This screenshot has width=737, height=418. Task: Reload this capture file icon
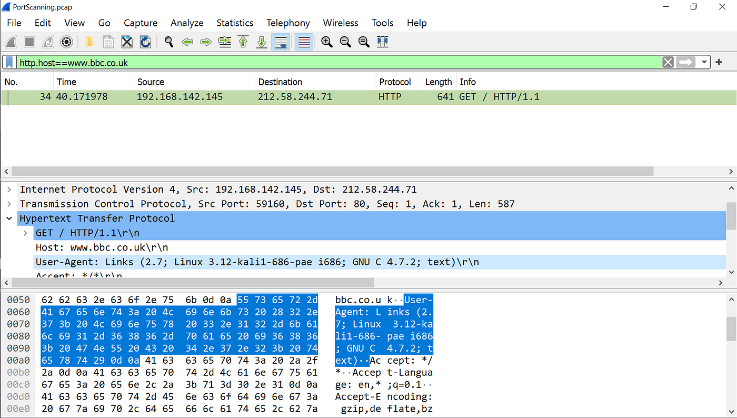click(x=145, y=42)
